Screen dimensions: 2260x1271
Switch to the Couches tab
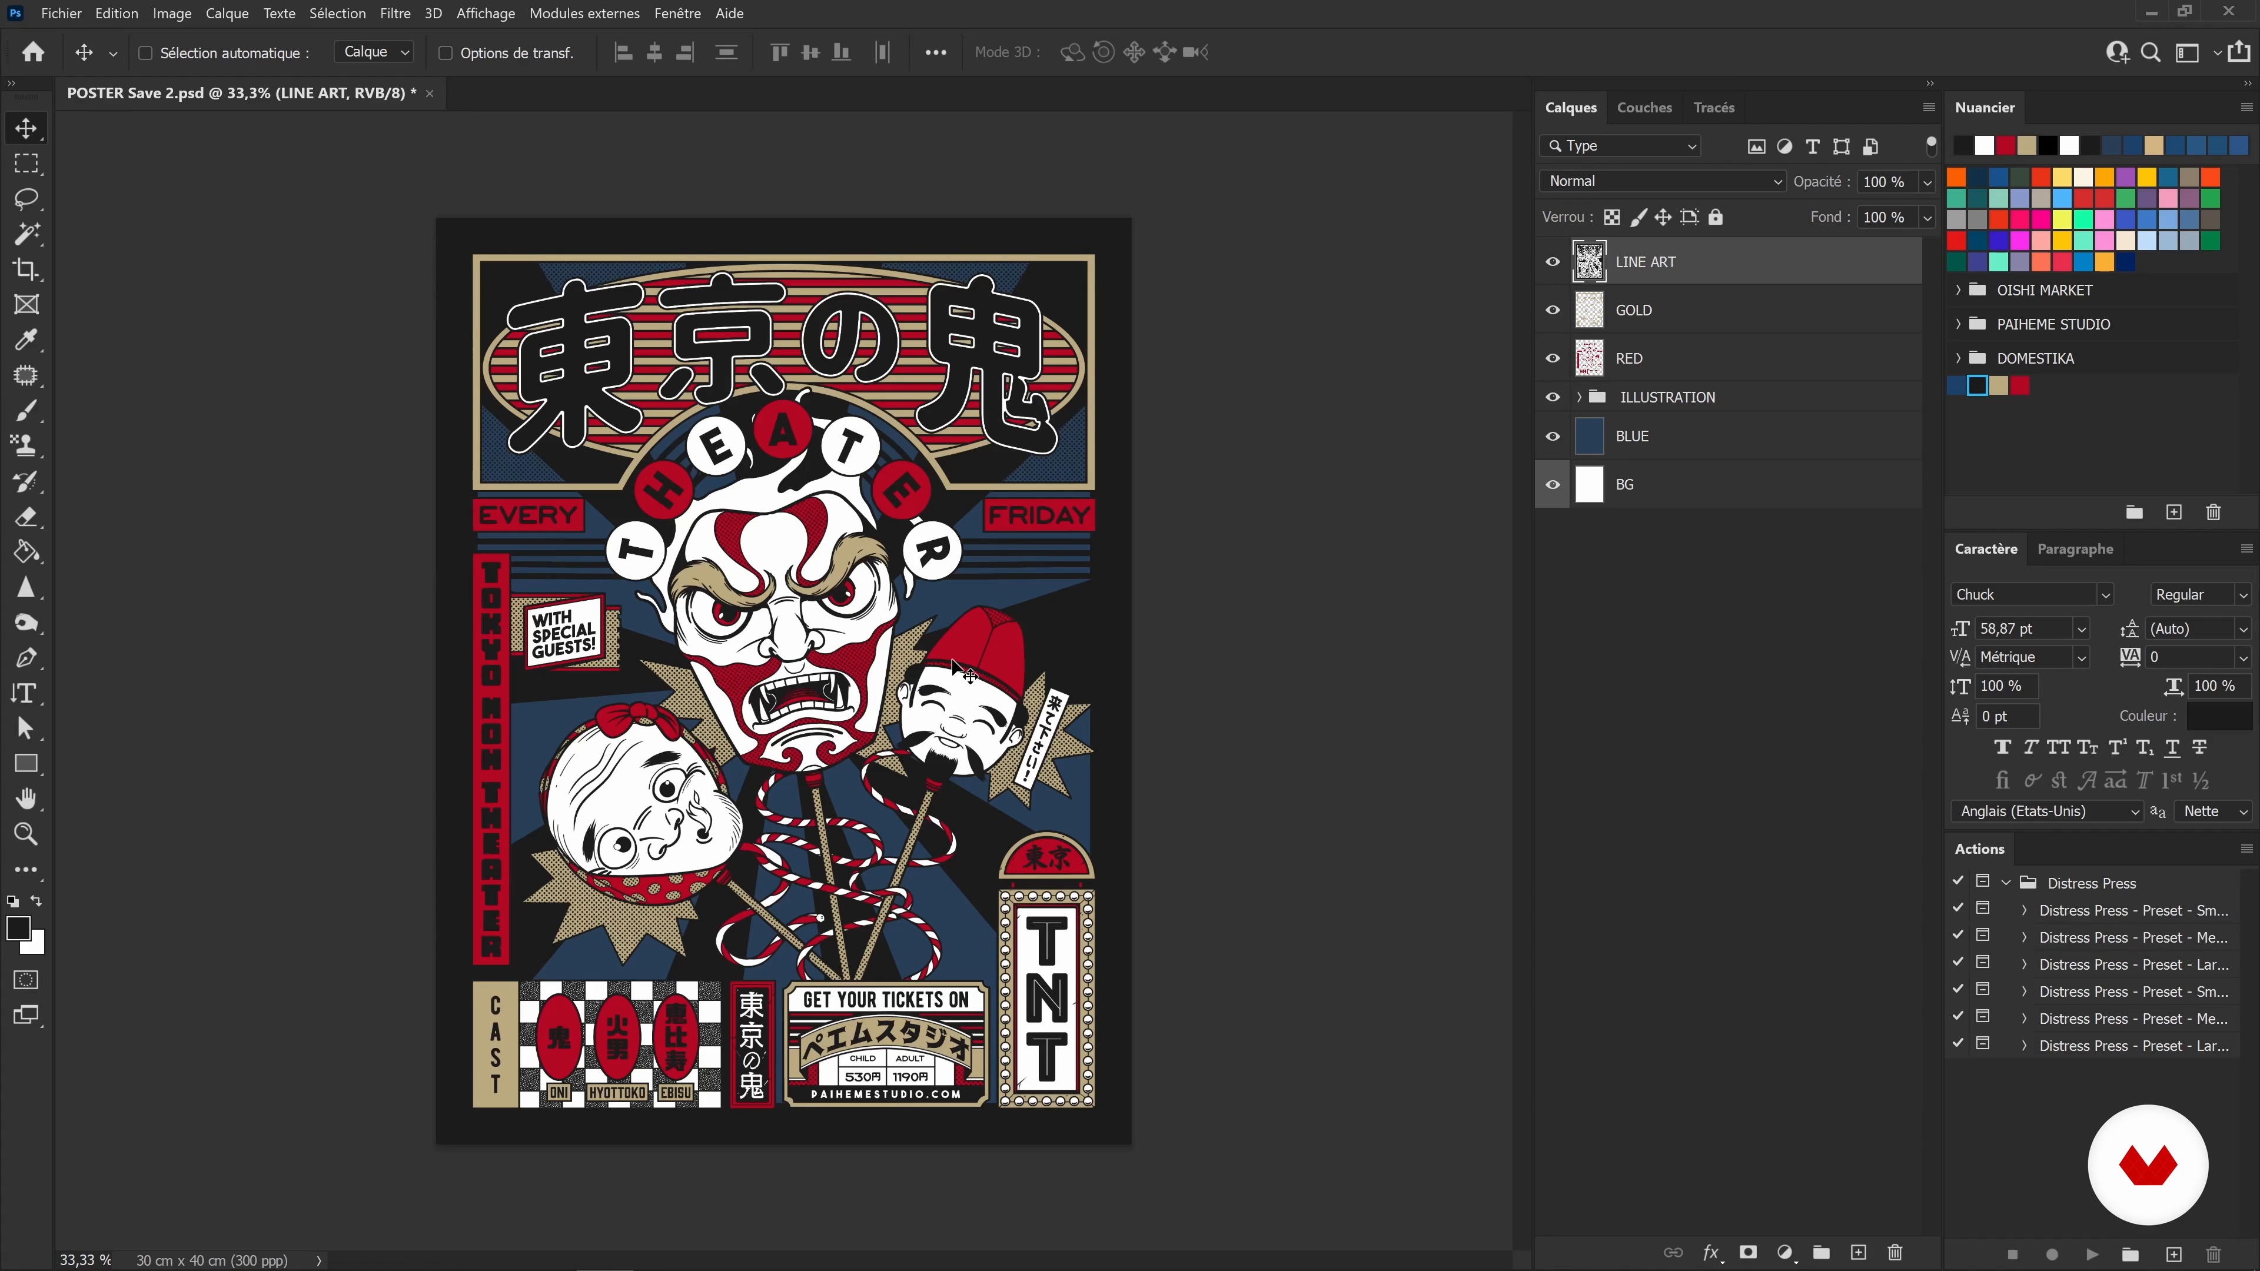[1644, 107]
